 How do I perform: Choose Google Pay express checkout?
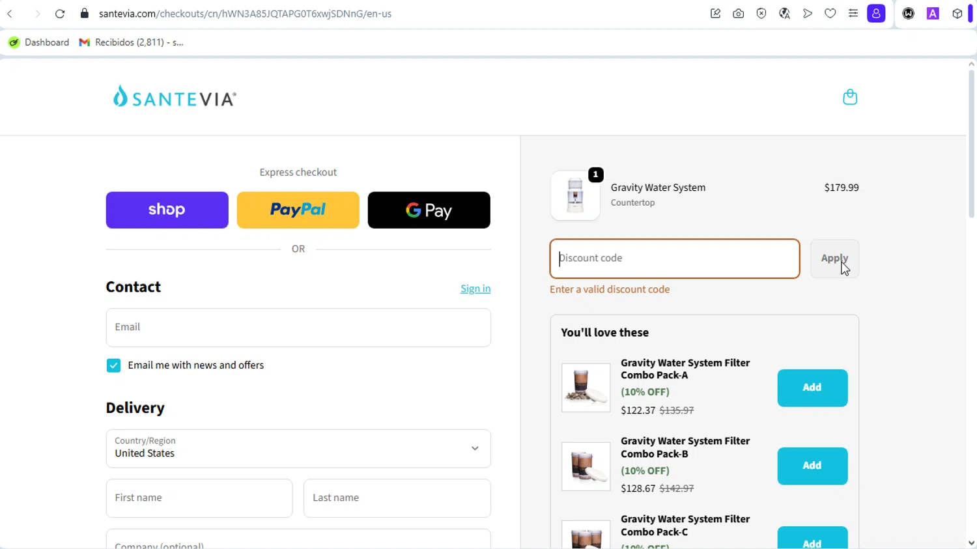[x=429, y=210]
